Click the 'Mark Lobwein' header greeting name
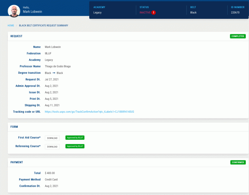 (x=32, y=12)
